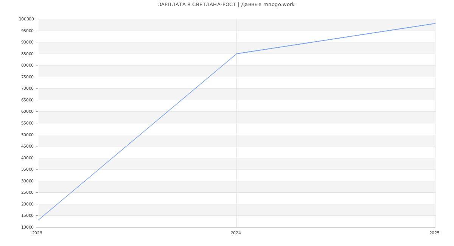This screenshot has width=454, height=246.
Task: Click the 30000 y-axis label
Action: coord(27,181)
